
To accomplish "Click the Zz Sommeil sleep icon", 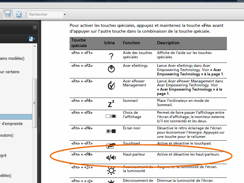I will tap(111, 104).
